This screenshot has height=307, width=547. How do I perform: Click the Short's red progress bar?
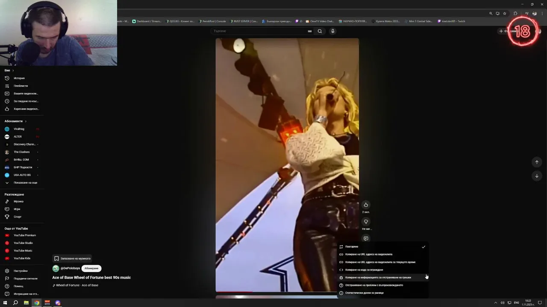[x=234, y=292]
